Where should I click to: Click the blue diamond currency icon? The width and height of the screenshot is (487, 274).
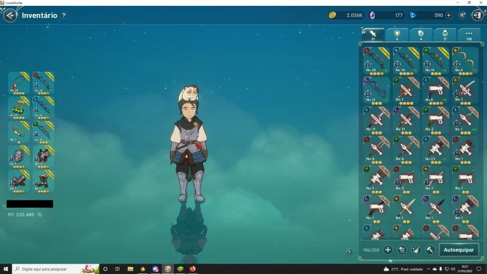click(x=413, y=15)
